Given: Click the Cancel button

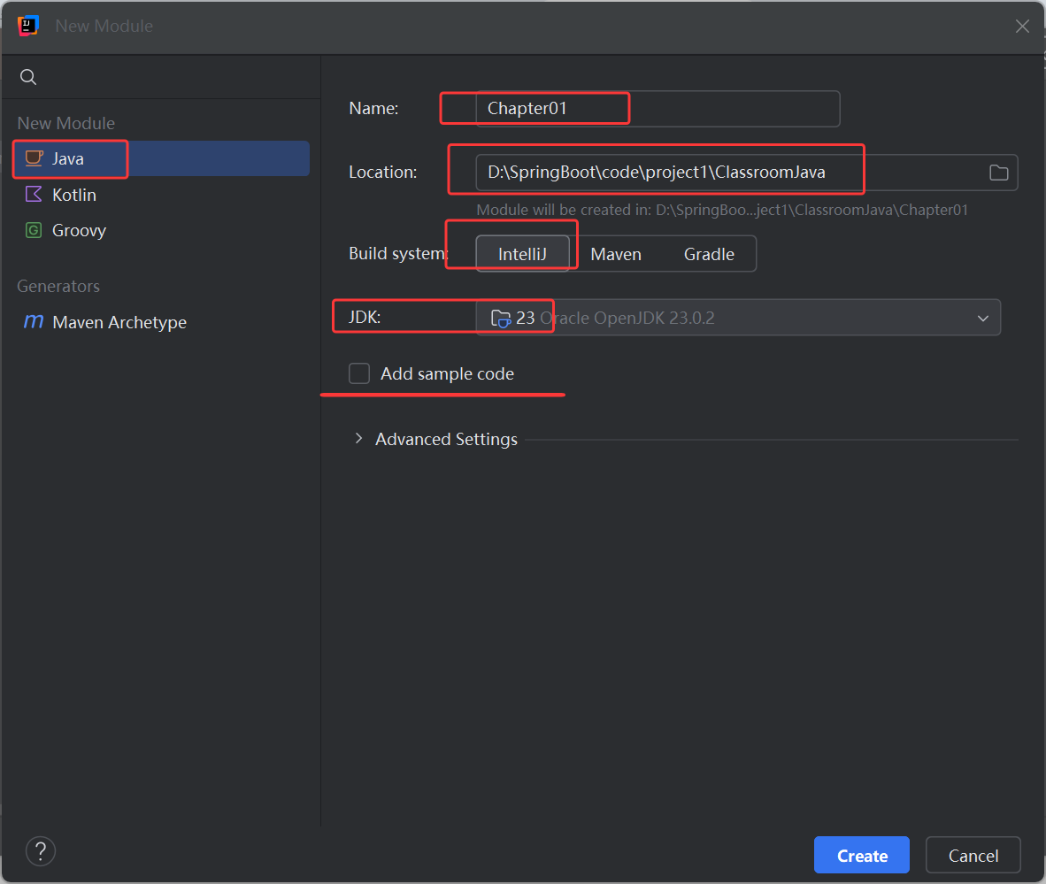Looking at the screenshot, I should [973, 856].
